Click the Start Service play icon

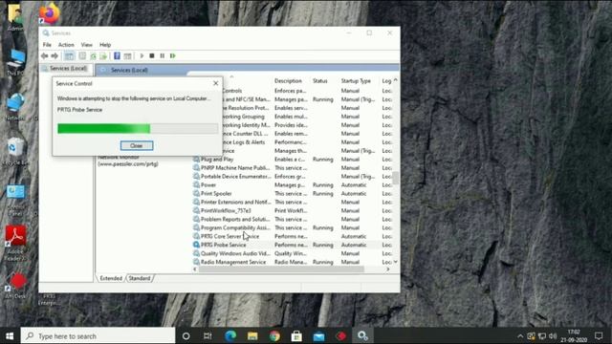point(142,56)
